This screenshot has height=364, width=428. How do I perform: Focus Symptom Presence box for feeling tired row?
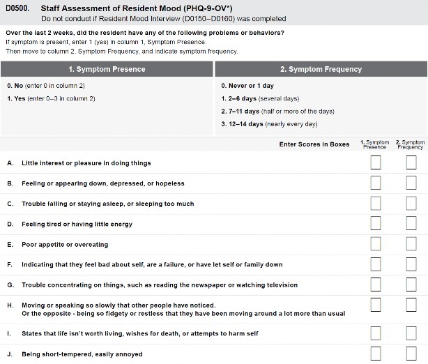[376, 223]
